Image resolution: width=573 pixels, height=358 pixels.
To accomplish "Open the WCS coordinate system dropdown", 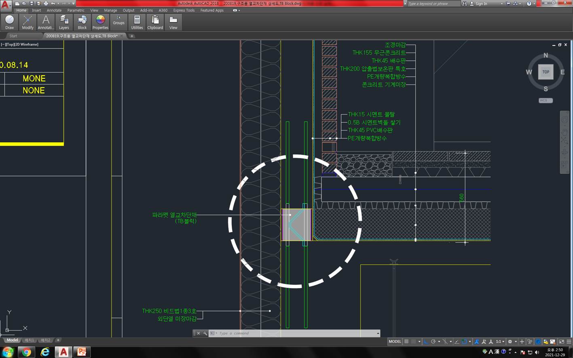I will pos(546,100).
